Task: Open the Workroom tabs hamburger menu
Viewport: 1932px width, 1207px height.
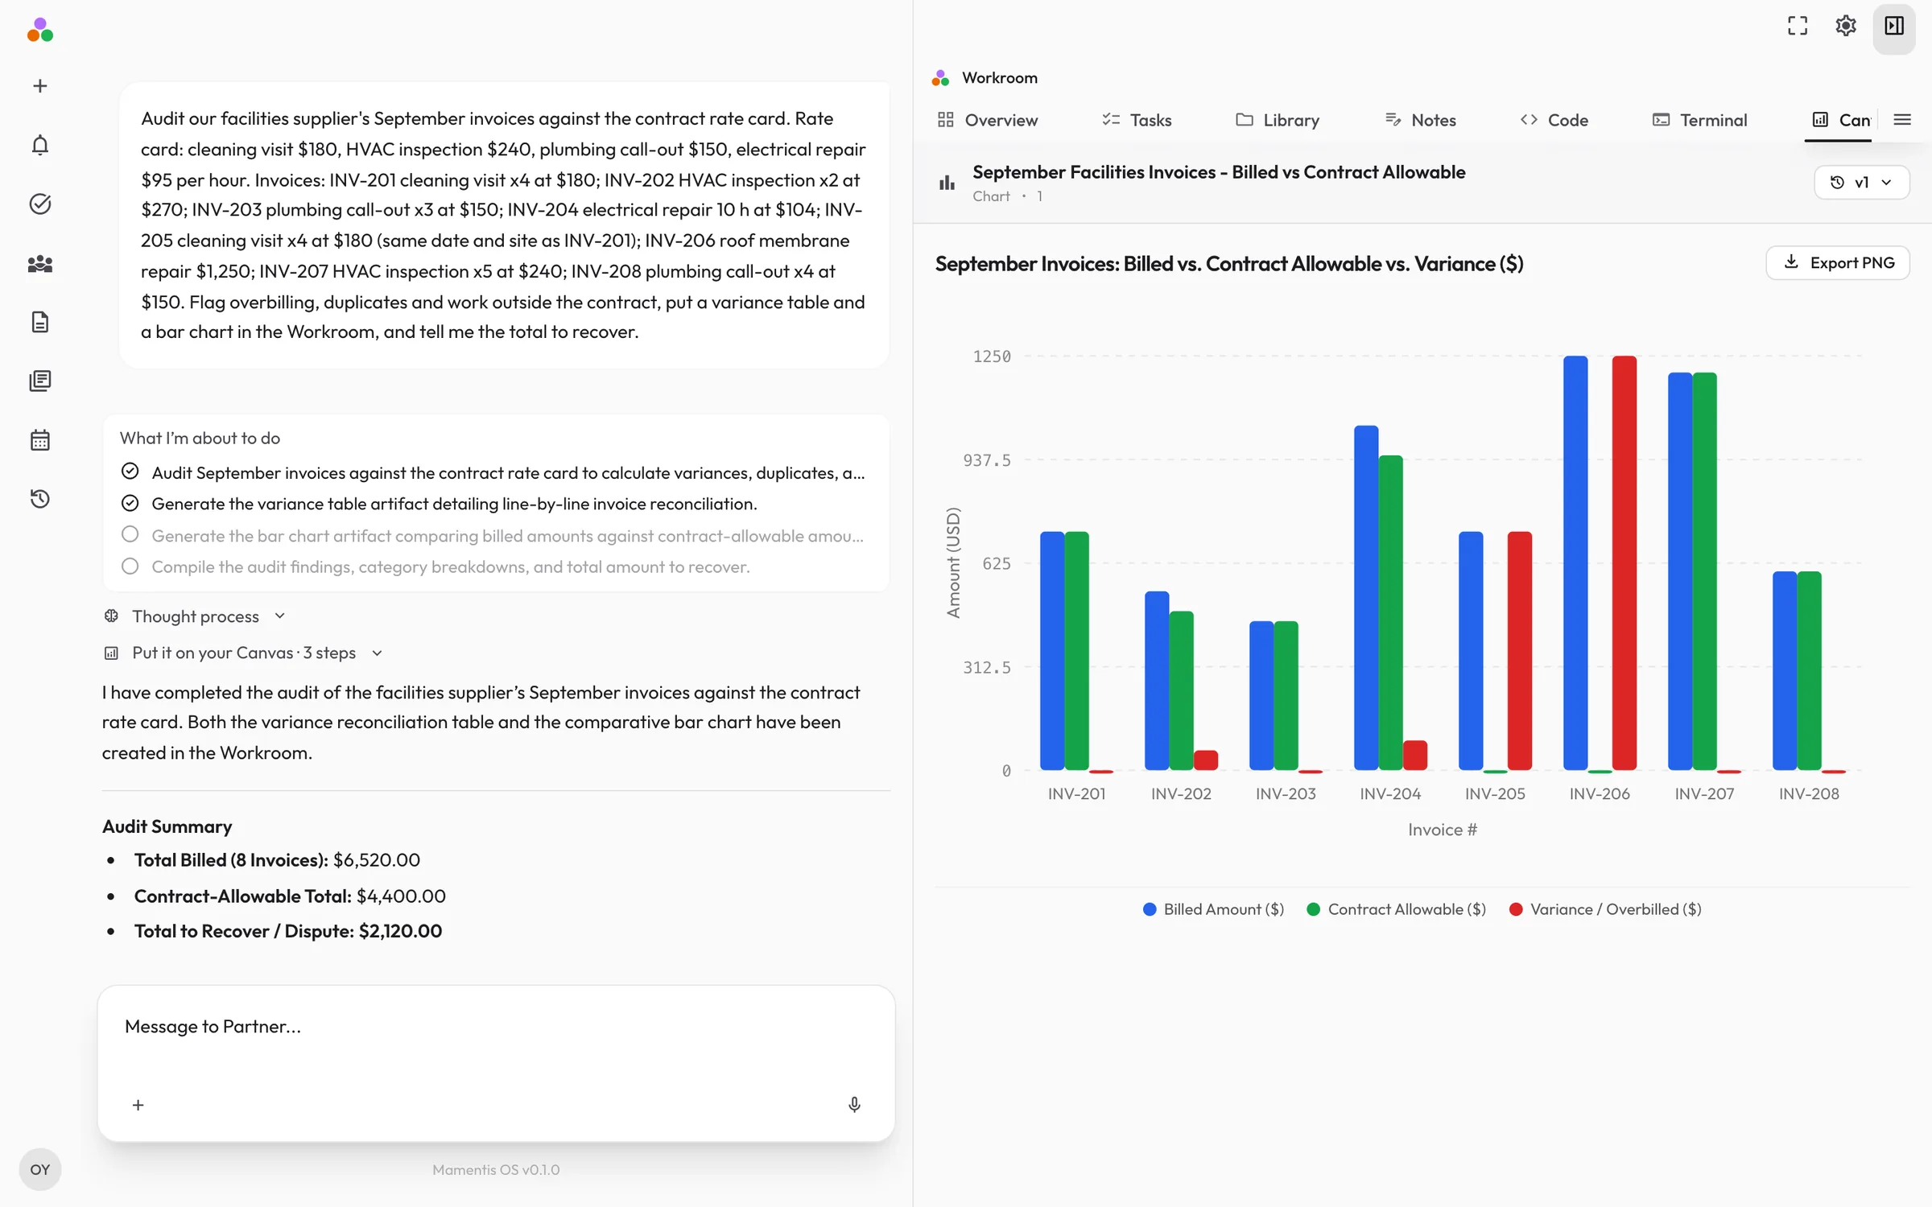Action: pyautogui.click(x=1902, y=120)
